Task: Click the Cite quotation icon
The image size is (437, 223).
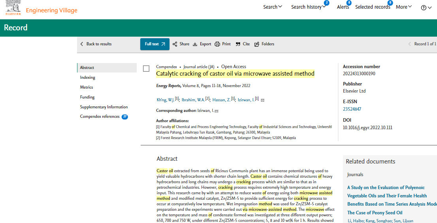Action: (x=238, y=44)
